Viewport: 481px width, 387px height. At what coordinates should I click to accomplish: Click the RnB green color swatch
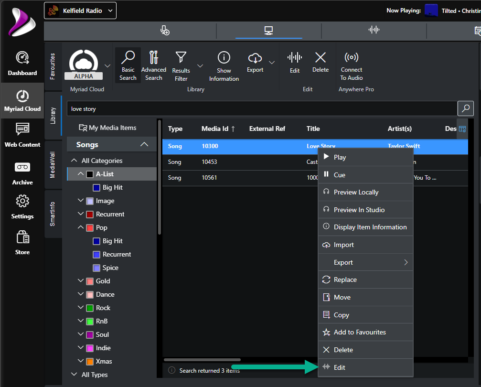pyautogui.click(x=90, y=322)
